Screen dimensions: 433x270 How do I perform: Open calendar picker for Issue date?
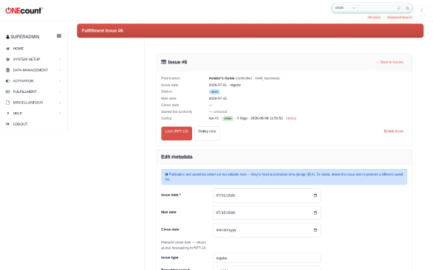tap(315, 195)
